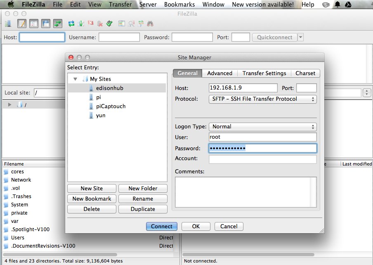Viewport: 373px width, 265px height.
Task: Toggle remote directory tree icon
Action: [x=46, y=24]
